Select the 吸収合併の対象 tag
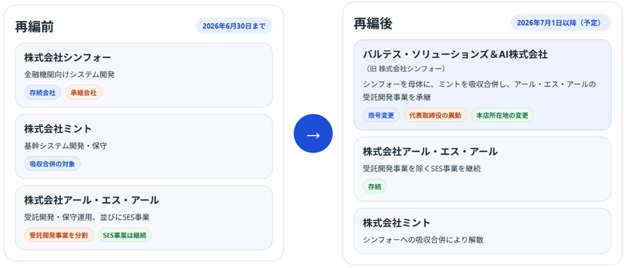Viewport: 627px width, 268px height. point(52,164)
